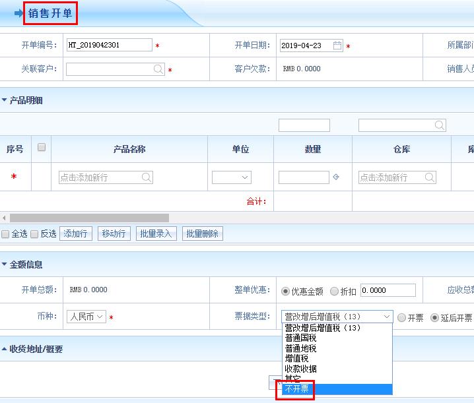Viewport: 474px width, 403px height.
Task: Select 不开票 from the dropdown list
Action: click(x=337, y=389)
